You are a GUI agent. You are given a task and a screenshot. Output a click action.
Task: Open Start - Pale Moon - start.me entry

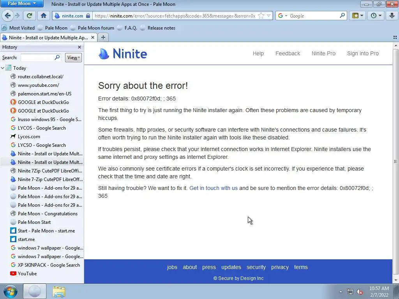[x=46, y=231]
